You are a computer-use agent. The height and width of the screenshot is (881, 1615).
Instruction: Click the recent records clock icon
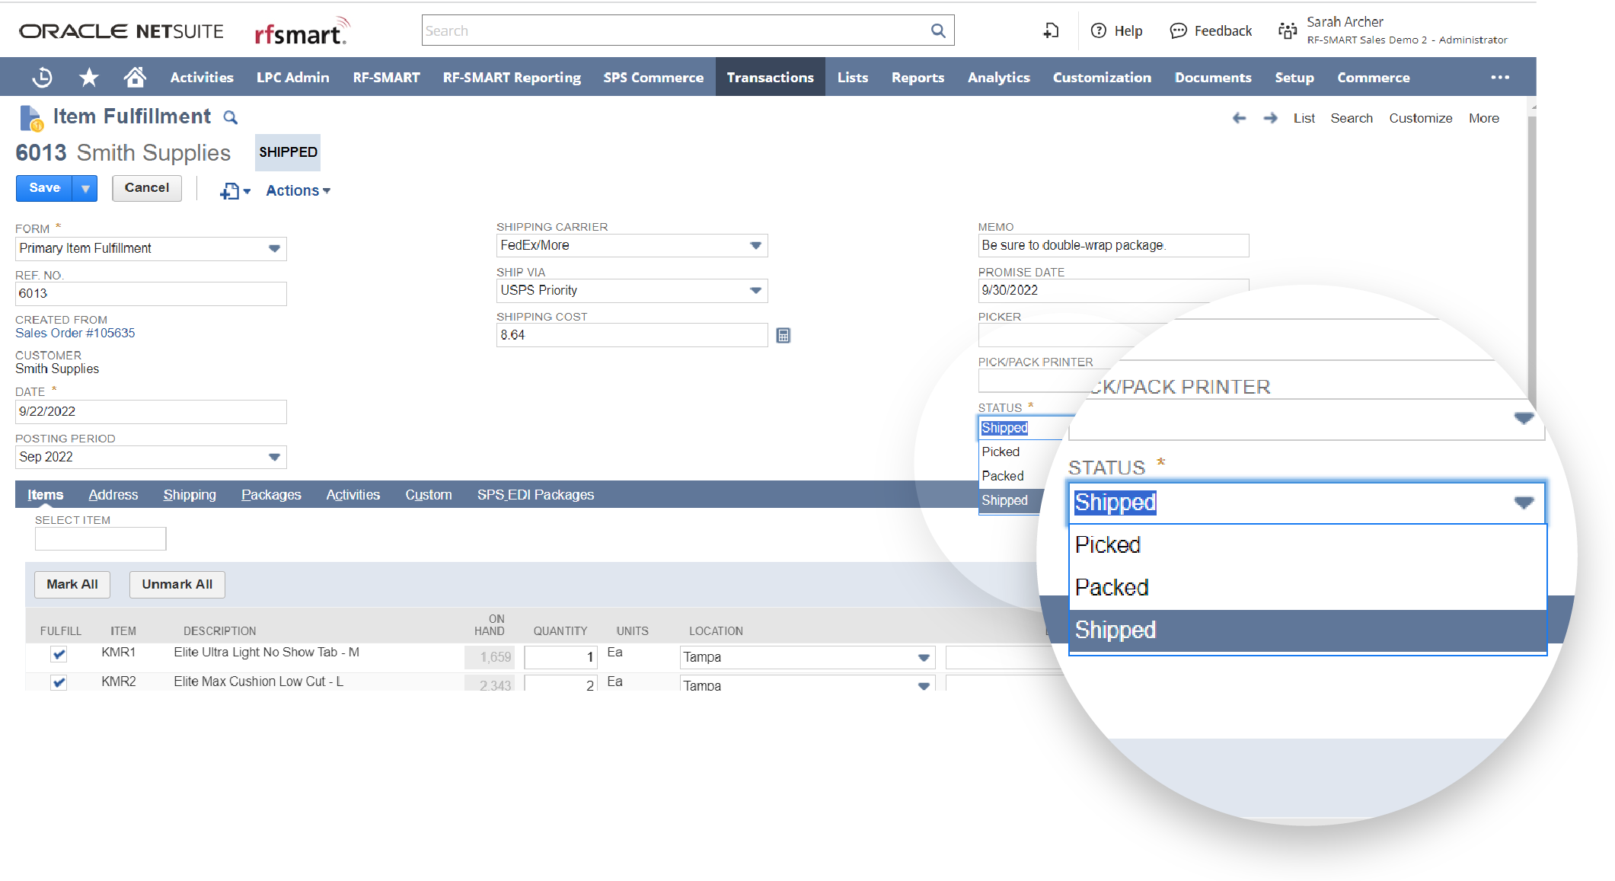tap(42, 76)
